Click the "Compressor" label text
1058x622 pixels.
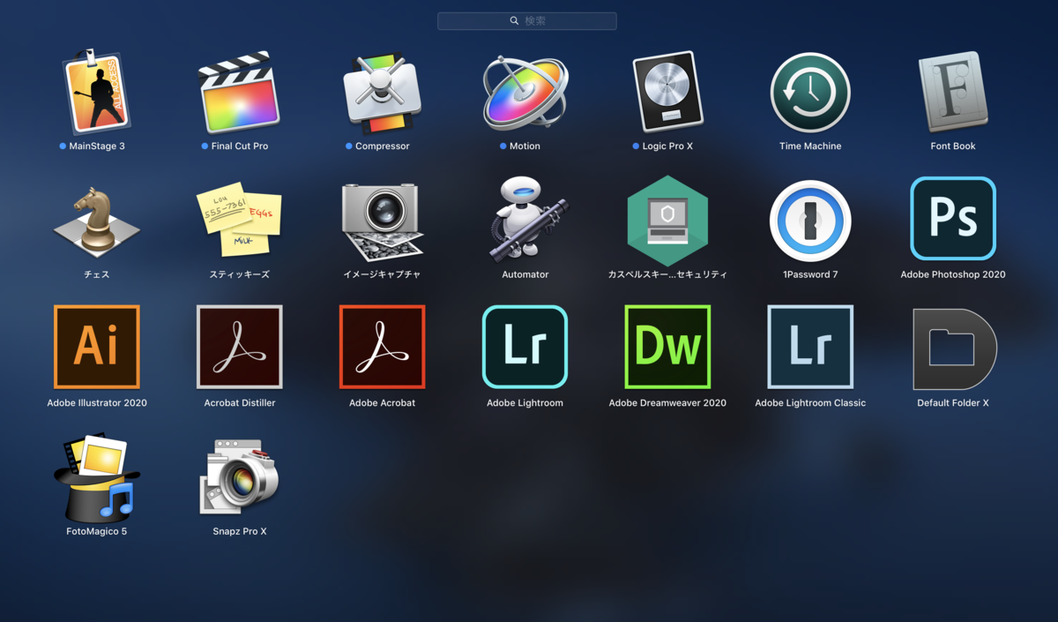pyautogui.click(x=383, y=146)
